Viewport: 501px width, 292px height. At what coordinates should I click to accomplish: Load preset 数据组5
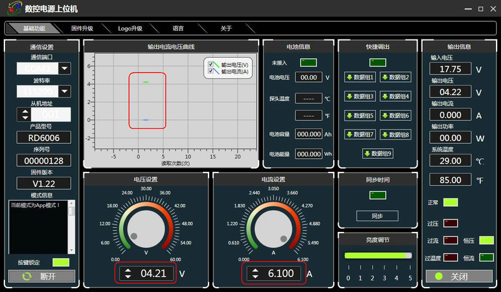[x=359, y=116]
